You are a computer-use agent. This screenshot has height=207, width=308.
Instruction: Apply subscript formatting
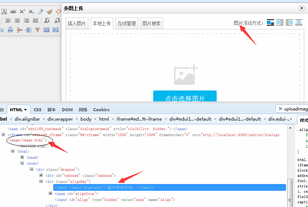(x=31, y=12)
